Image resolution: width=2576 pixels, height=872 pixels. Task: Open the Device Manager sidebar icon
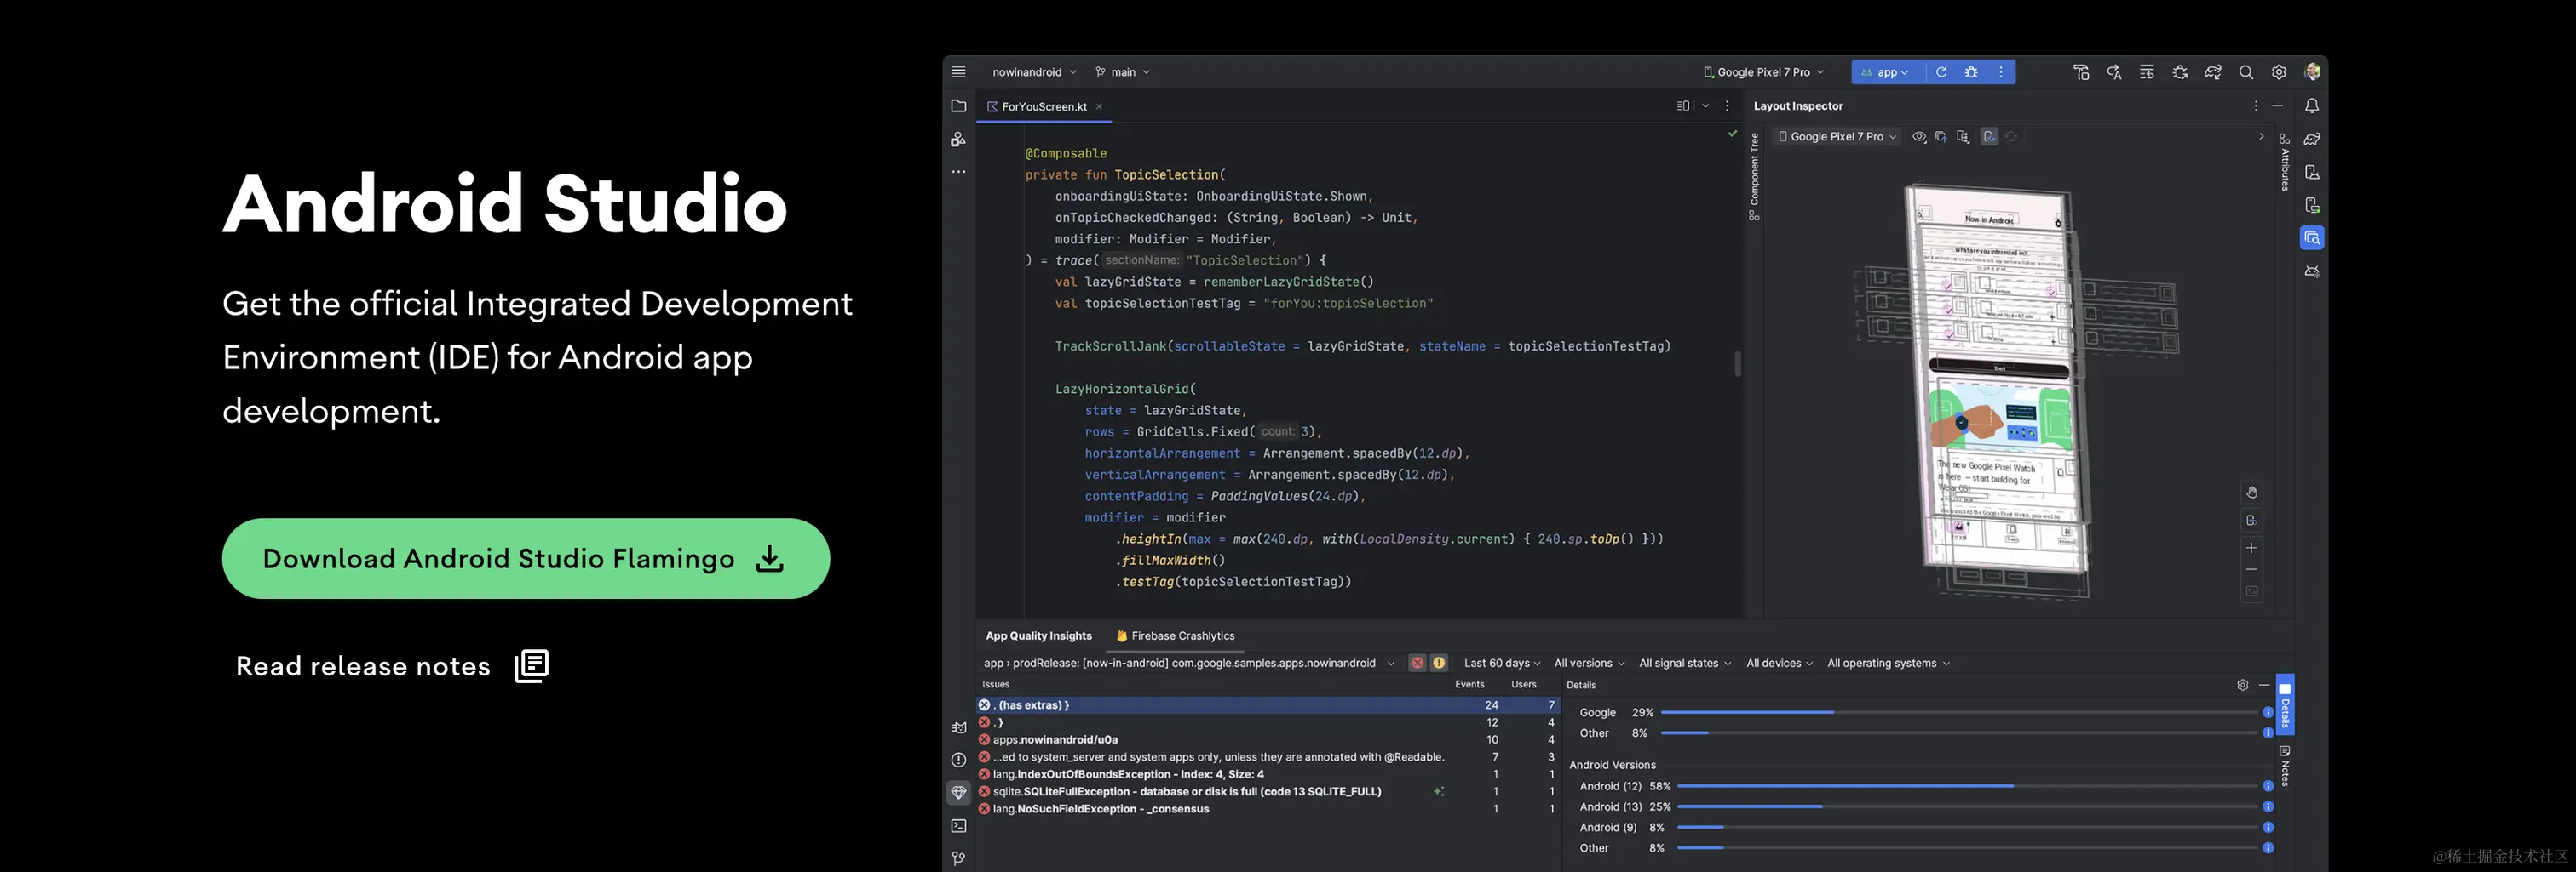click(2312, 172)
